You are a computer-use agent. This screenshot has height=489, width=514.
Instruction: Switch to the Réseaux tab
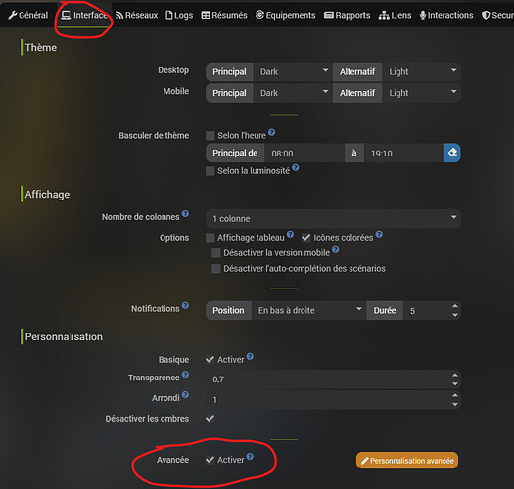point(137,15)
